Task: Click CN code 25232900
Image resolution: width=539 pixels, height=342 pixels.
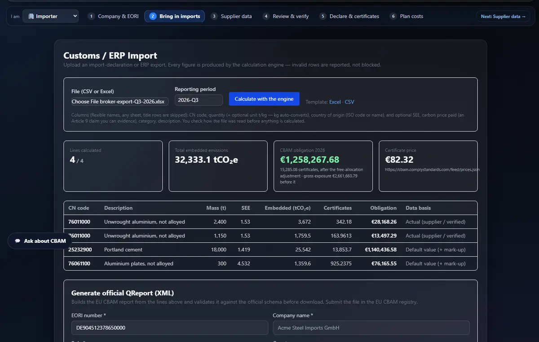Action: pyautogui.click(x=79, y=250)
